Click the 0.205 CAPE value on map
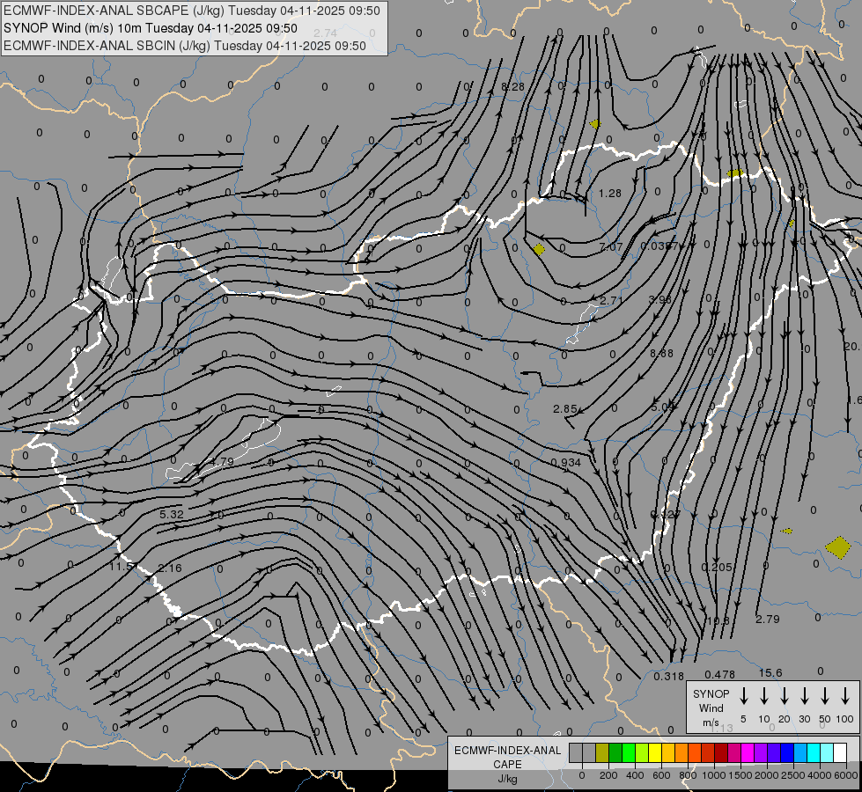This screenshot has width=862, height=792. (717, 568)
